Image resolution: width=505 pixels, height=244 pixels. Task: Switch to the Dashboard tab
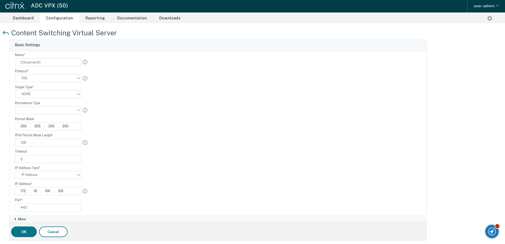click(23, 18)
